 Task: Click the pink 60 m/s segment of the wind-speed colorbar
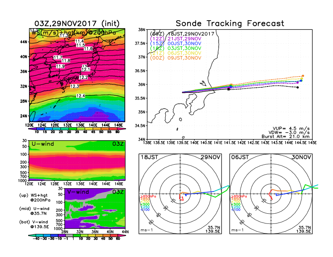122,129
